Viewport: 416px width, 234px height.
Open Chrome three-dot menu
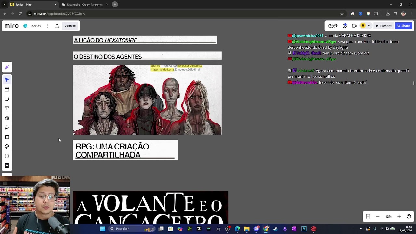pos(411,14)
